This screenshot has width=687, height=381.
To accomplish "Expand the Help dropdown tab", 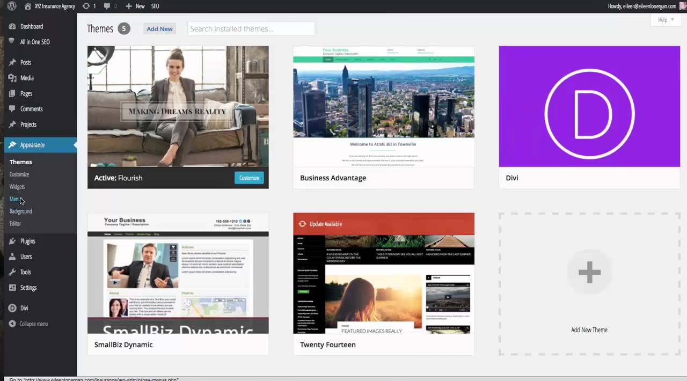I will point(666,20).
